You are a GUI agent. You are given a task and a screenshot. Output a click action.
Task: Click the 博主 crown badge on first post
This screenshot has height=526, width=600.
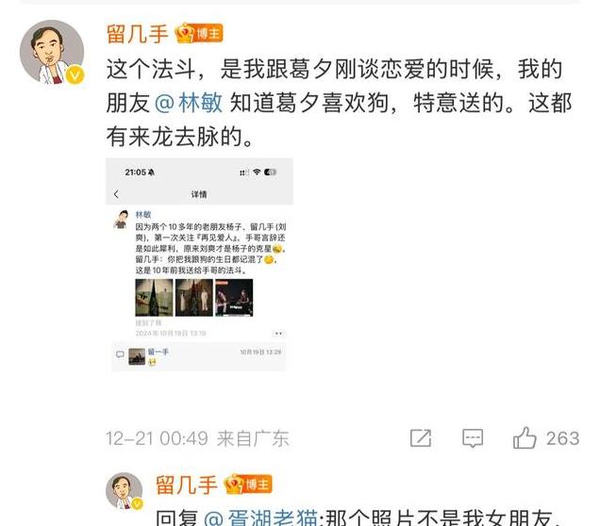(199, 34)
